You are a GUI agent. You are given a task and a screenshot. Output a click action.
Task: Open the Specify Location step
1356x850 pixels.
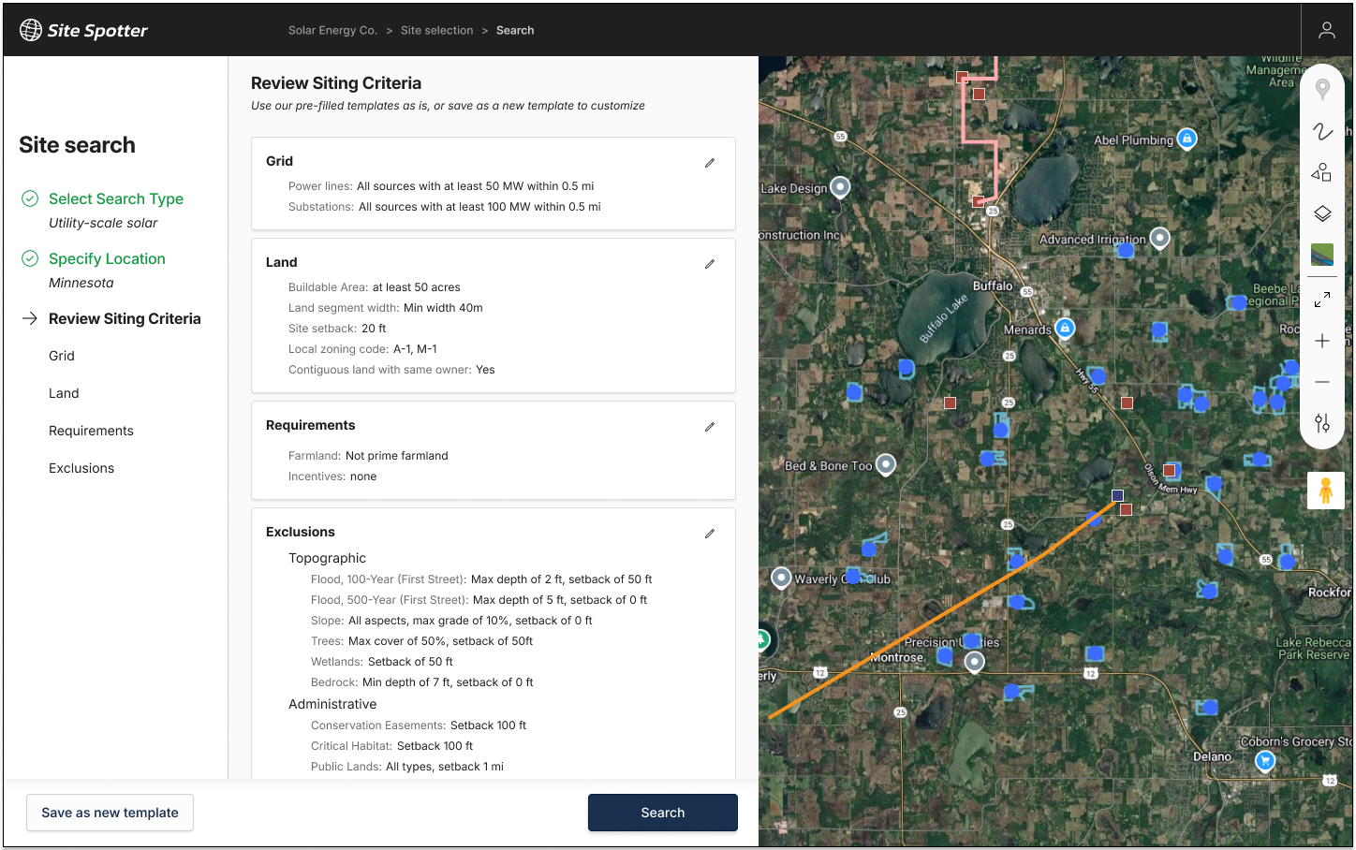(x=107, y=258)
